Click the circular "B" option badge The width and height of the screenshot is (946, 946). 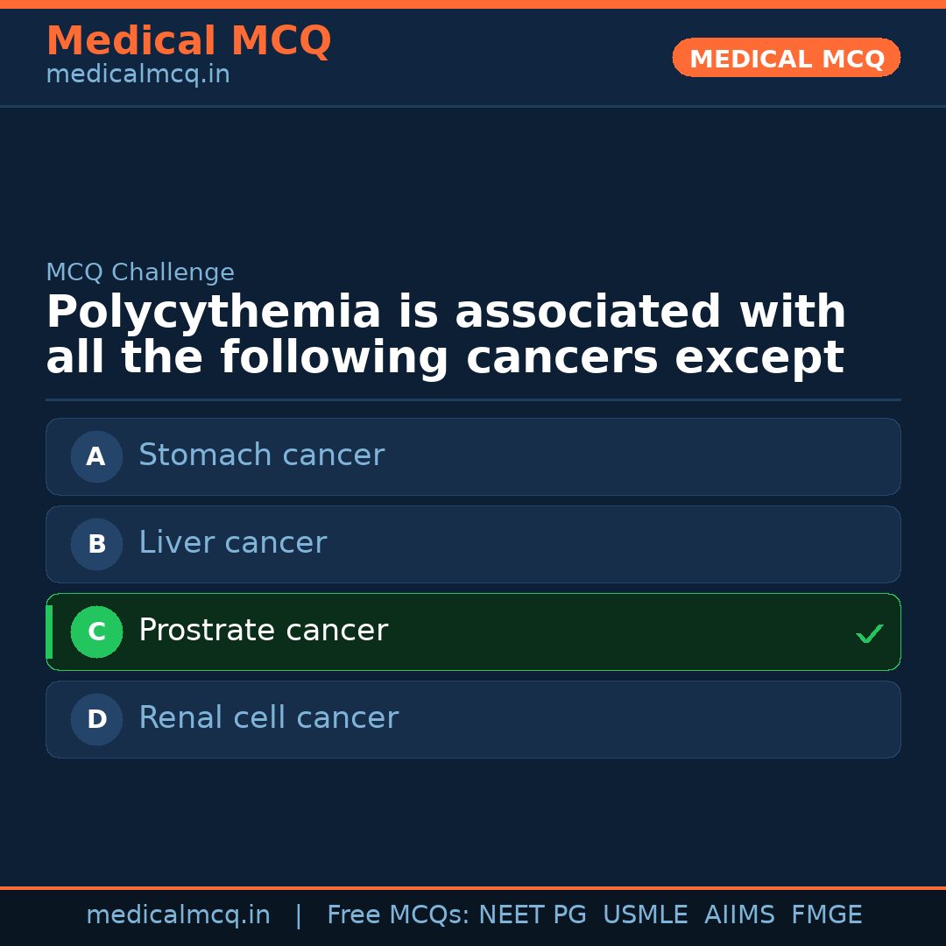point(96,544)
